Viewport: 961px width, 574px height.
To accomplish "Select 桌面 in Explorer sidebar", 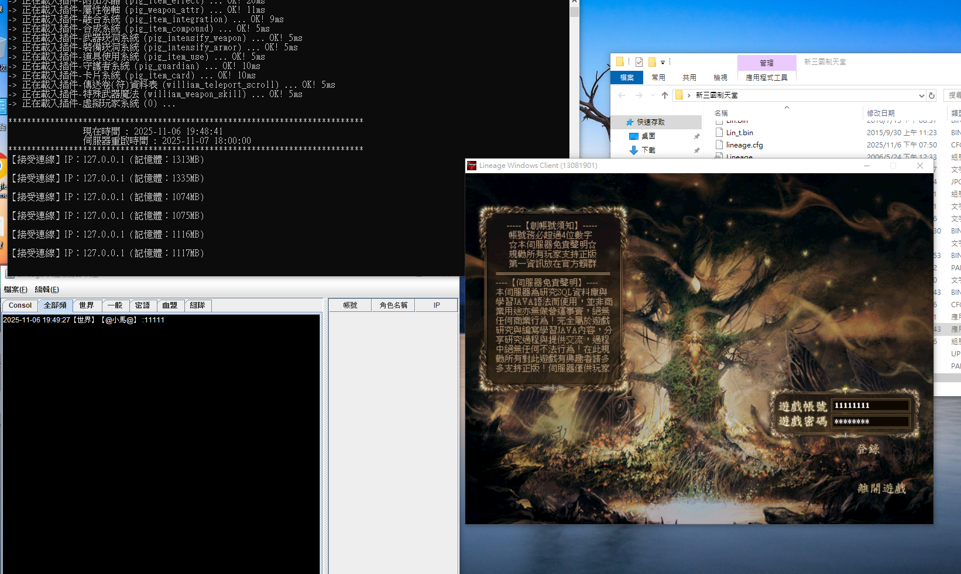I will click(x=648, y=136).
